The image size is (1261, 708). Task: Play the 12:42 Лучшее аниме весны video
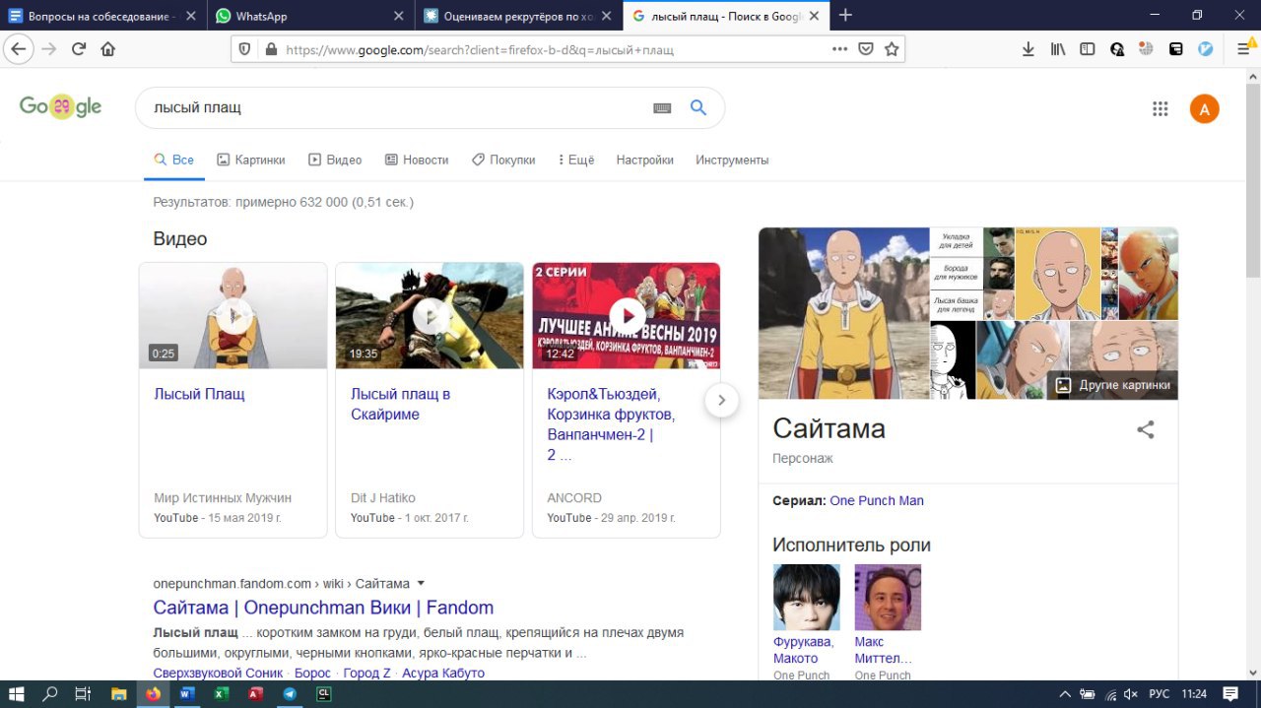click(x=627, y=316)
